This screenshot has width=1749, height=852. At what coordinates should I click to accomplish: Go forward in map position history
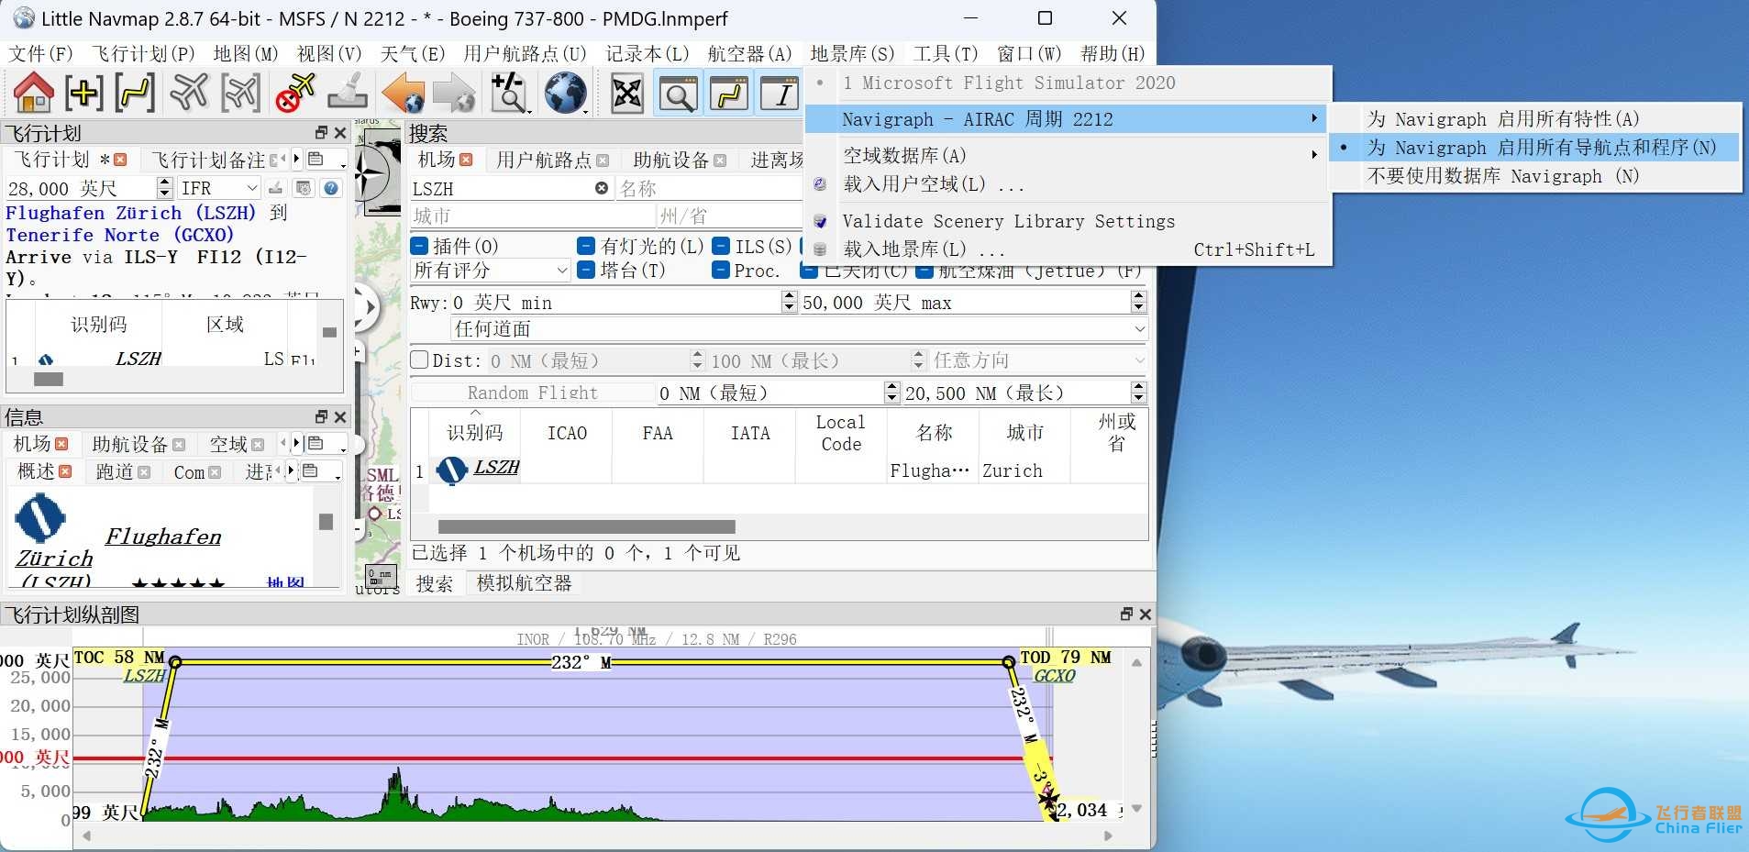(x=454, y=93)
